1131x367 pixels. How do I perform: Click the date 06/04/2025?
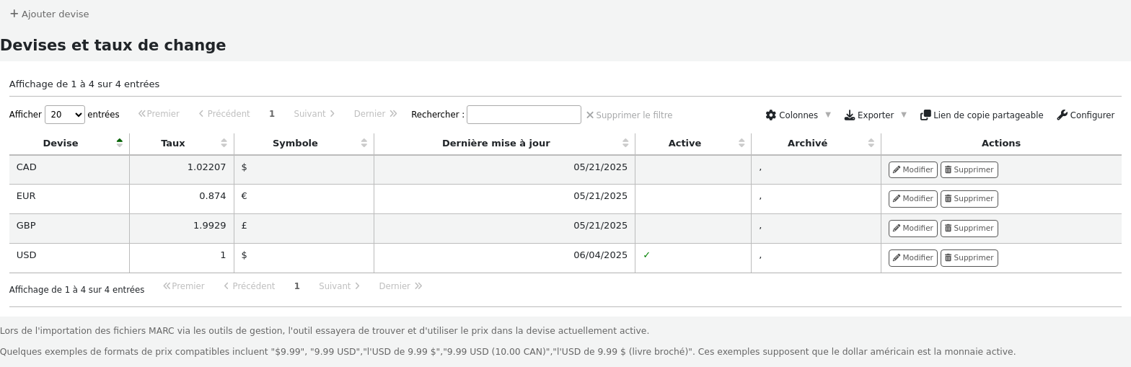click(x=601, y=255)
